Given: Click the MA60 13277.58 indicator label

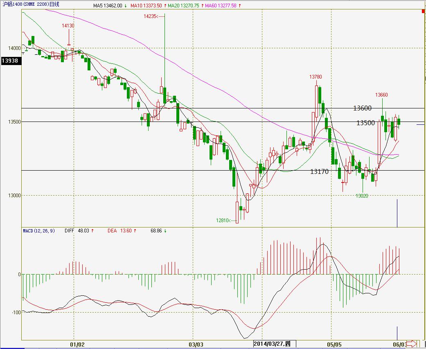Looking at the screenshot, I should click(x=223, y=5).
